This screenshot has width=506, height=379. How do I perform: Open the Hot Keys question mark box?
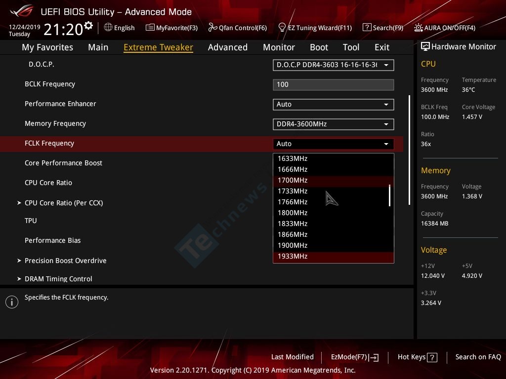coord(432,357)
